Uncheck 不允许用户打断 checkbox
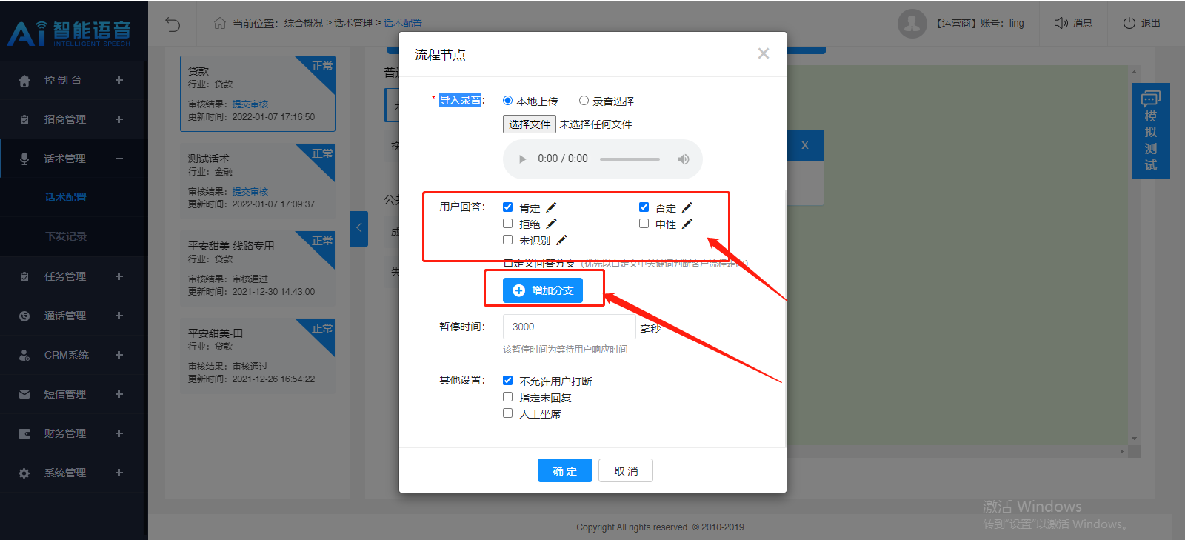Screen dimensions: 1185x540 pyautogui.click(x=507, y=381)
